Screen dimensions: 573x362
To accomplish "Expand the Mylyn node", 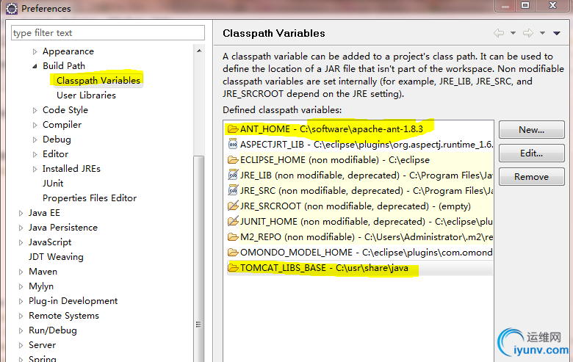I will point(21,286).
